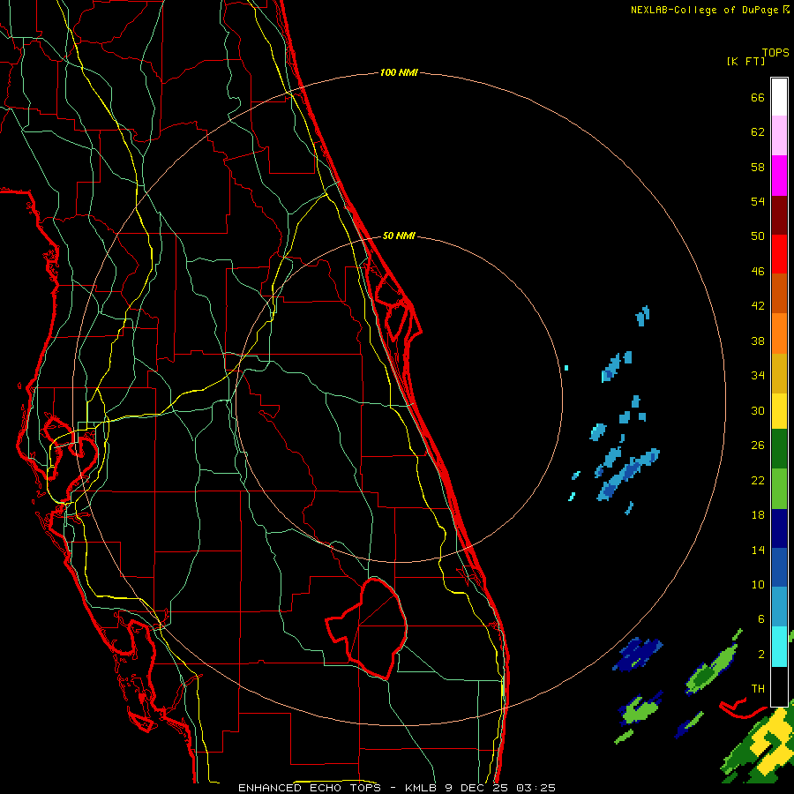Click the white 66 kft legend swatch
Viewport: 794px width, 794px height.
[x=779, y=97]
